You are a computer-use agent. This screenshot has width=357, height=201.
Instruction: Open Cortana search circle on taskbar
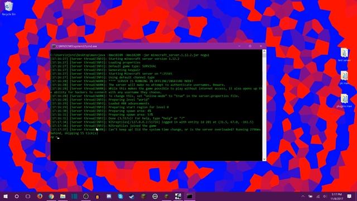pyautogui.click(x=17, y=196)
